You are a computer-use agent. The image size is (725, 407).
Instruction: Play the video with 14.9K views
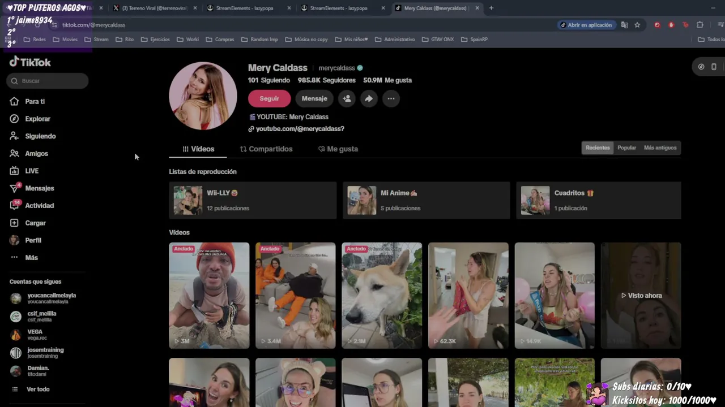[555, 296]
